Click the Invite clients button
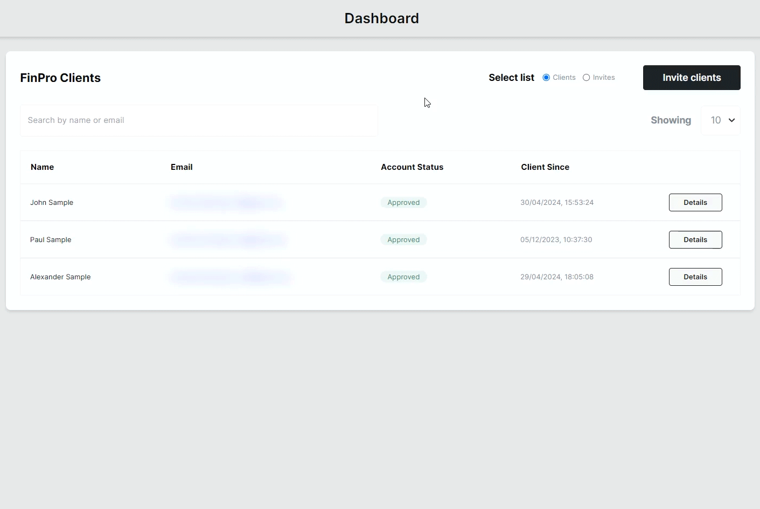Viewport: 760px width, 509px height. 692,77
